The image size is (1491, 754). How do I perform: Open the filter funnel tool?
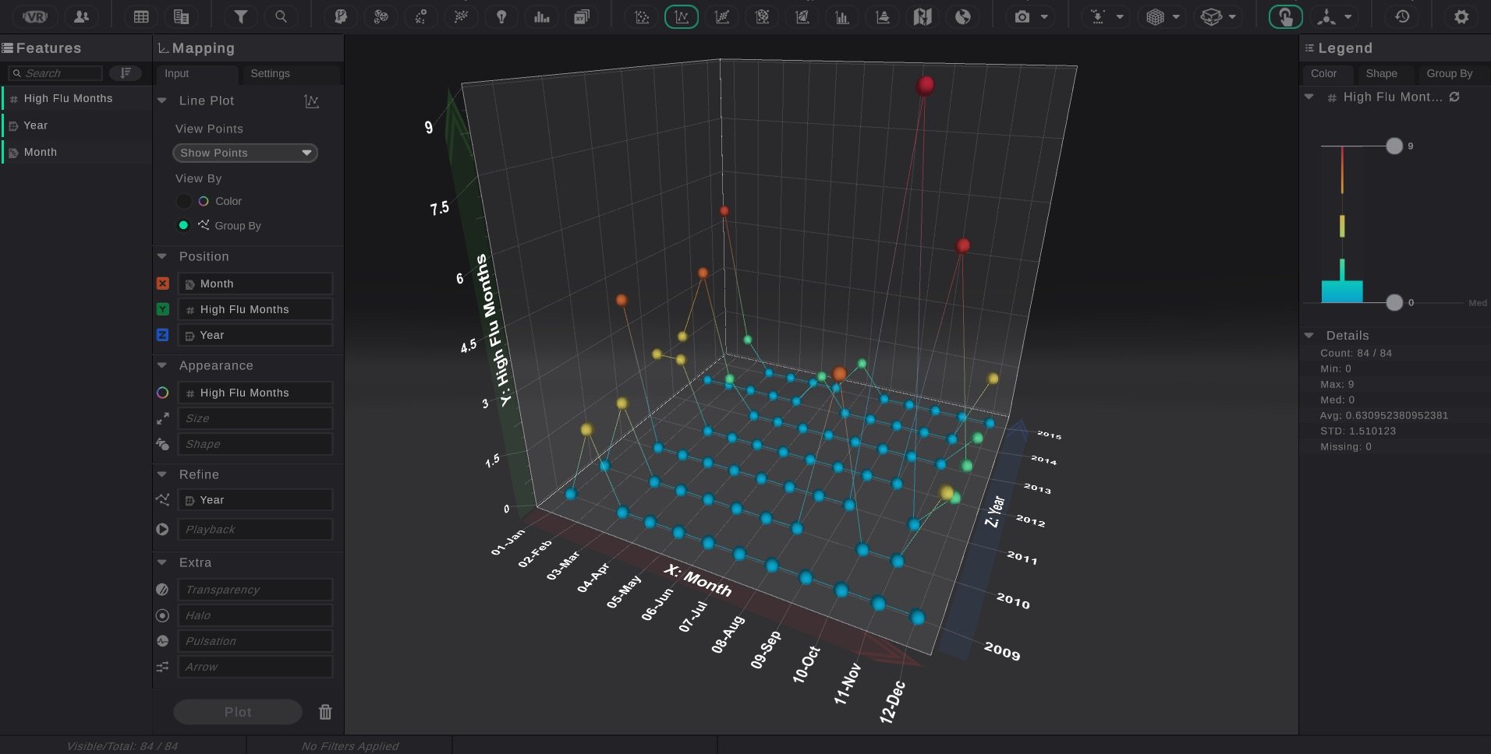241,16
